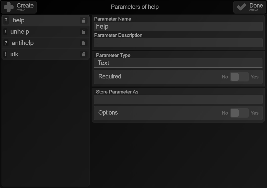Delete the help parameter with trash icon
Screen dimensions: 267x188
pyautogui.click(x=83, y=20)
